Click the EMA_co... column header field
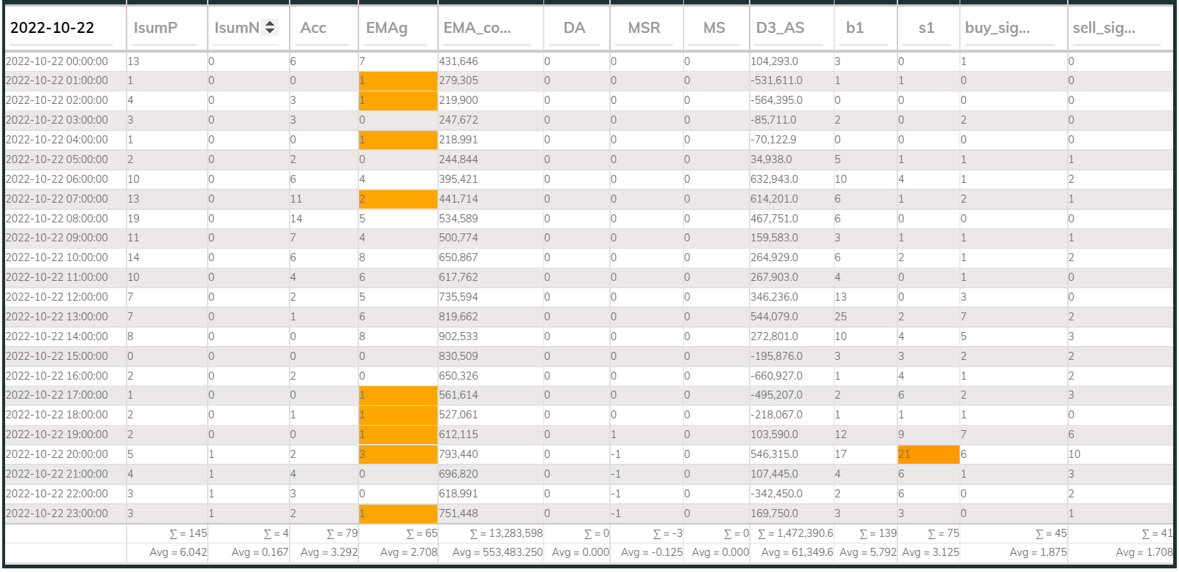Viewport: 1179px width, 572px height. tap(487, 28)
